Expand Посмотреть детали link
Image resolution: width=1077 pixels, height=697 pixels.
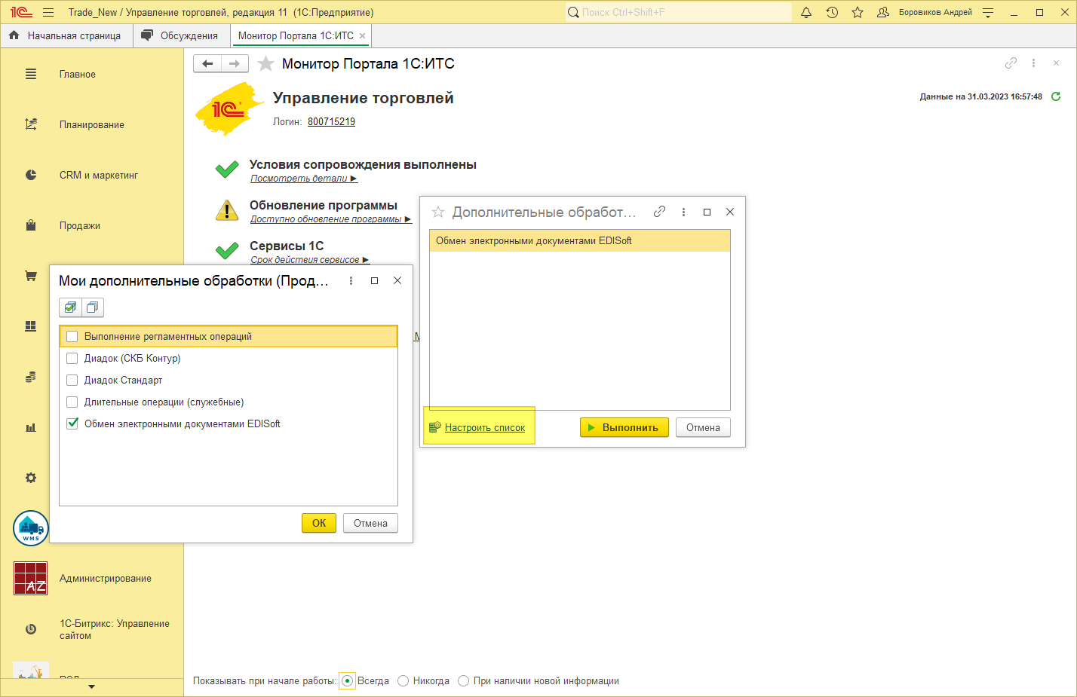[x=303, y=179]
